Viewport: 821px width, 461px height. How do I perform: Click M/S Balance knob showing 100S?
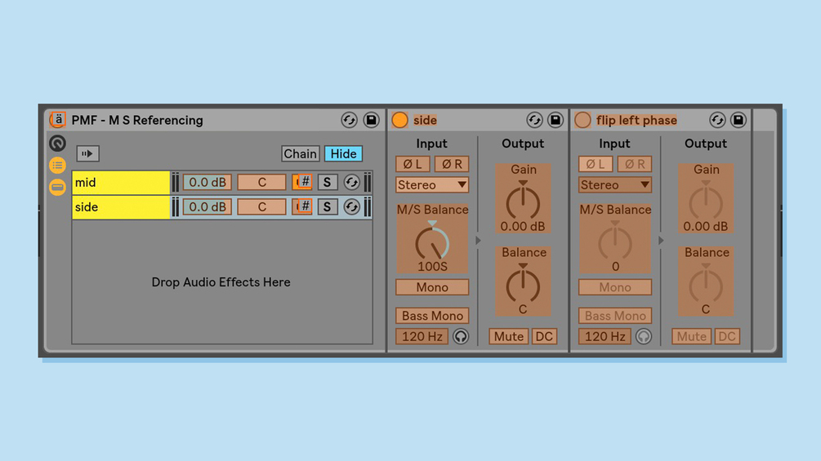(x=432, y=244)
